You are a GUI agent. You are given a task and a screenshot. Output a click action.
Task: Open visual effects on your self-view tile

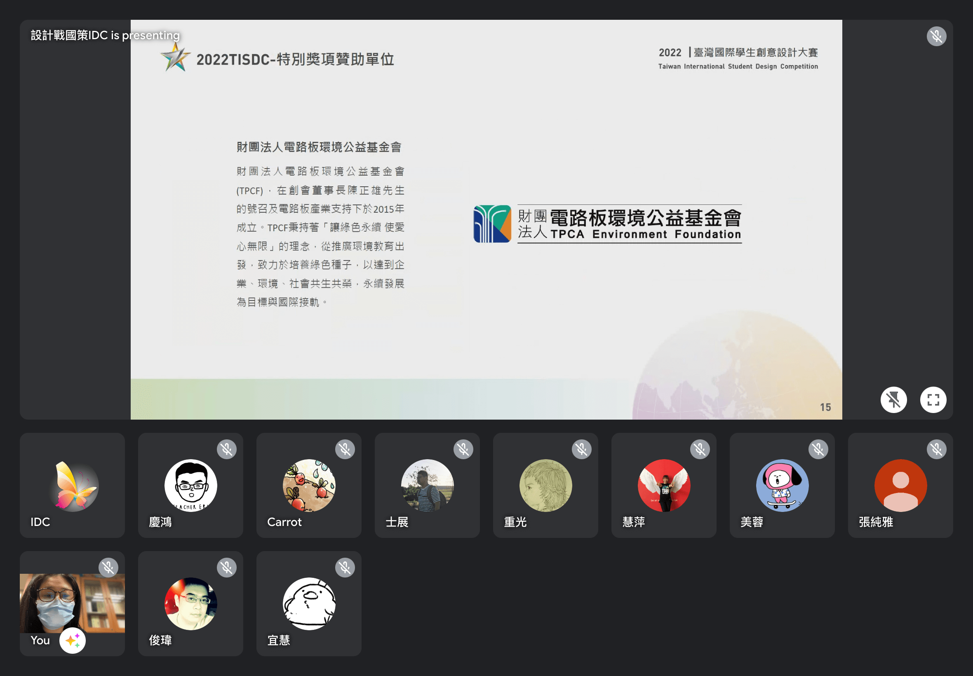pyautogui.click(x=72, y=641)
